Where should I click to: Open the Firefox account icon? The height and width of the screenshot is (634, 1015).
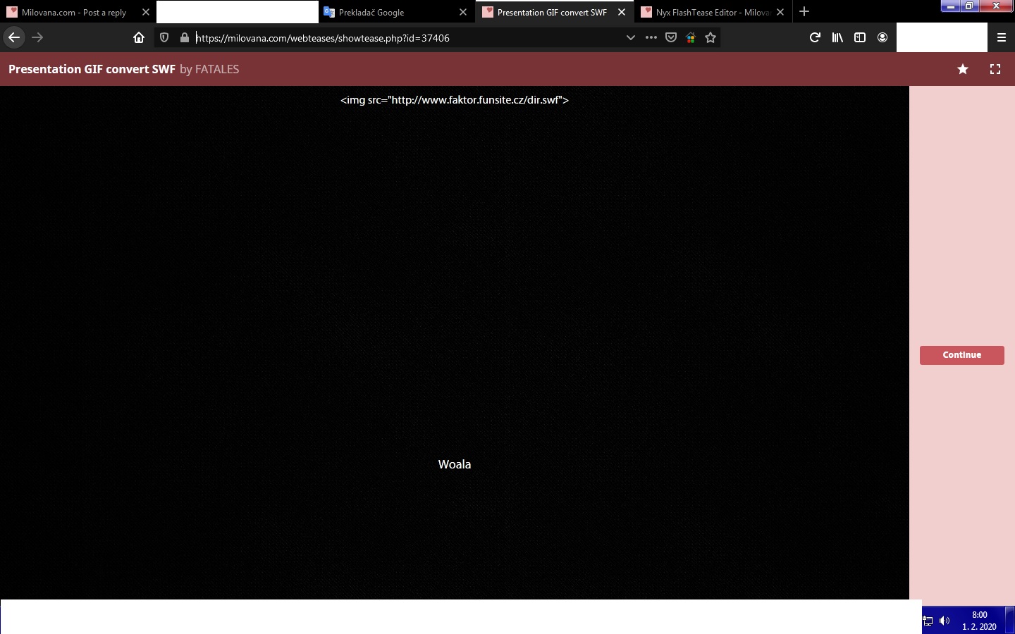coord(882,37)
